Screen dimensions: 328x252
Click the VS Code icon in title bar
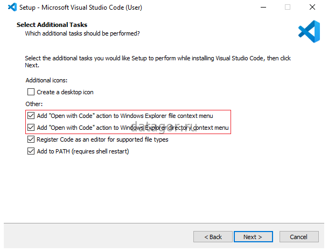[x=12, y=7]
